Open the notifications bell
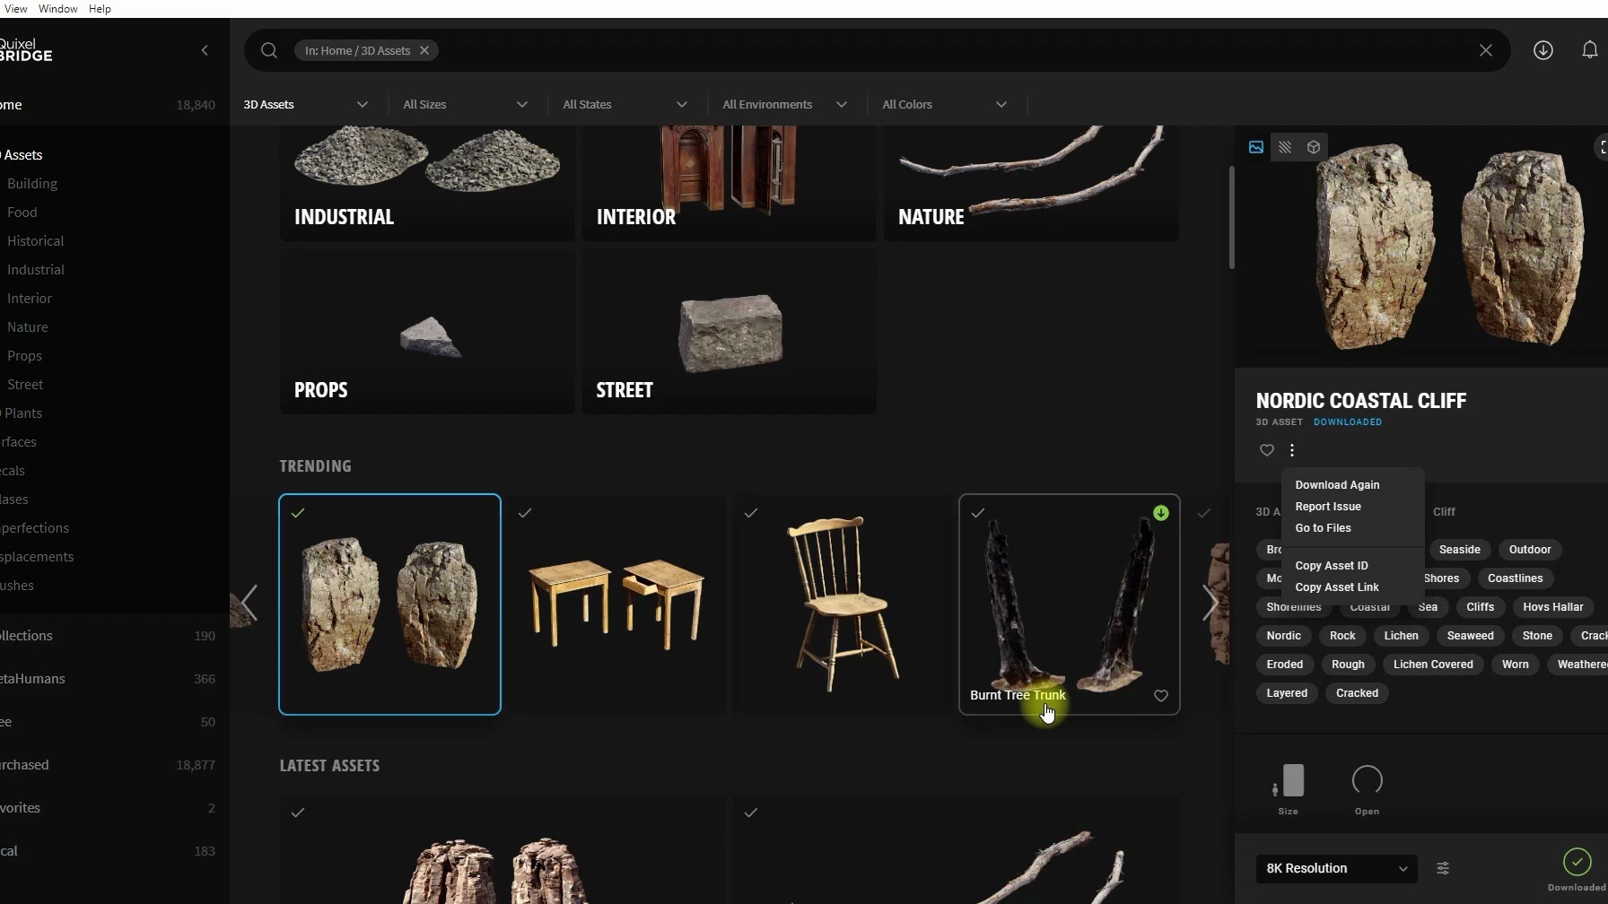Screen dimensions: 1608x904 click(x=1589, y=50)
